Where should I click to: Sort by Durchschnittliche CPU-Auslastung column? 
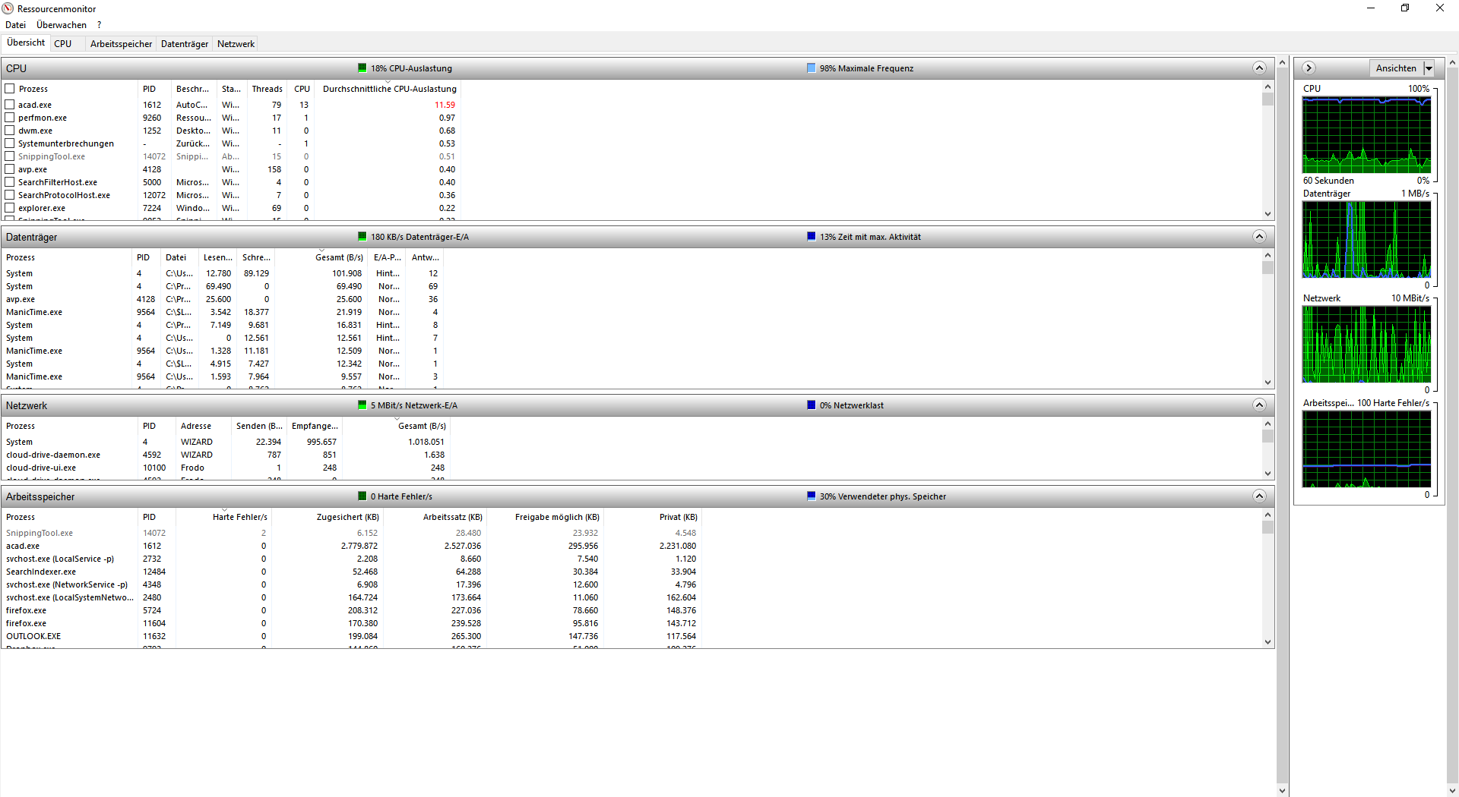point(389,89)
